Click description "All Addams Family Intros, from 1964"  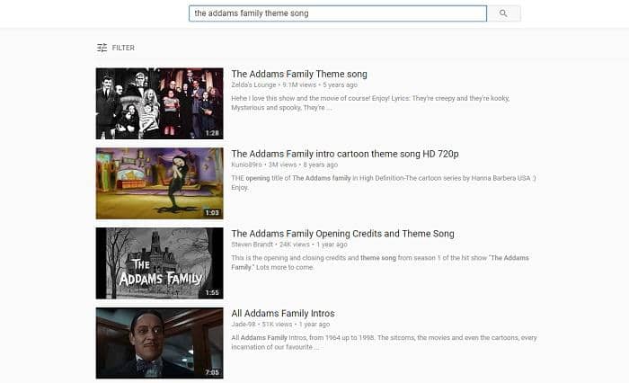(384, 342)
